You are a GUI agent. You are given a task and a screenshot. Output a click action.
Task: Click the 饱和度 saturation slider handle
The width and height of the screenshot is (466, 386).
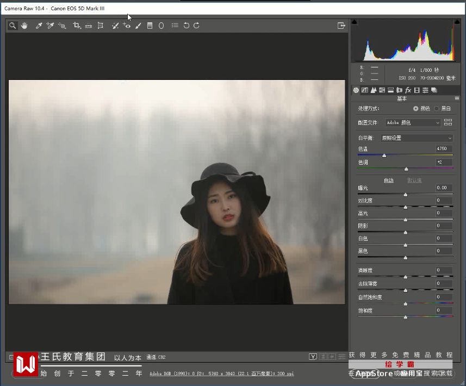pos(406,317)
